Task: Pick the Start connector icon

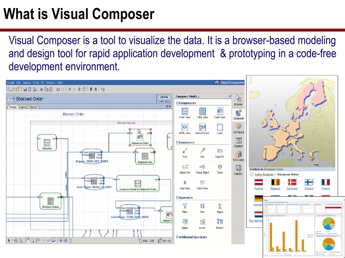Action: (185, 151)
